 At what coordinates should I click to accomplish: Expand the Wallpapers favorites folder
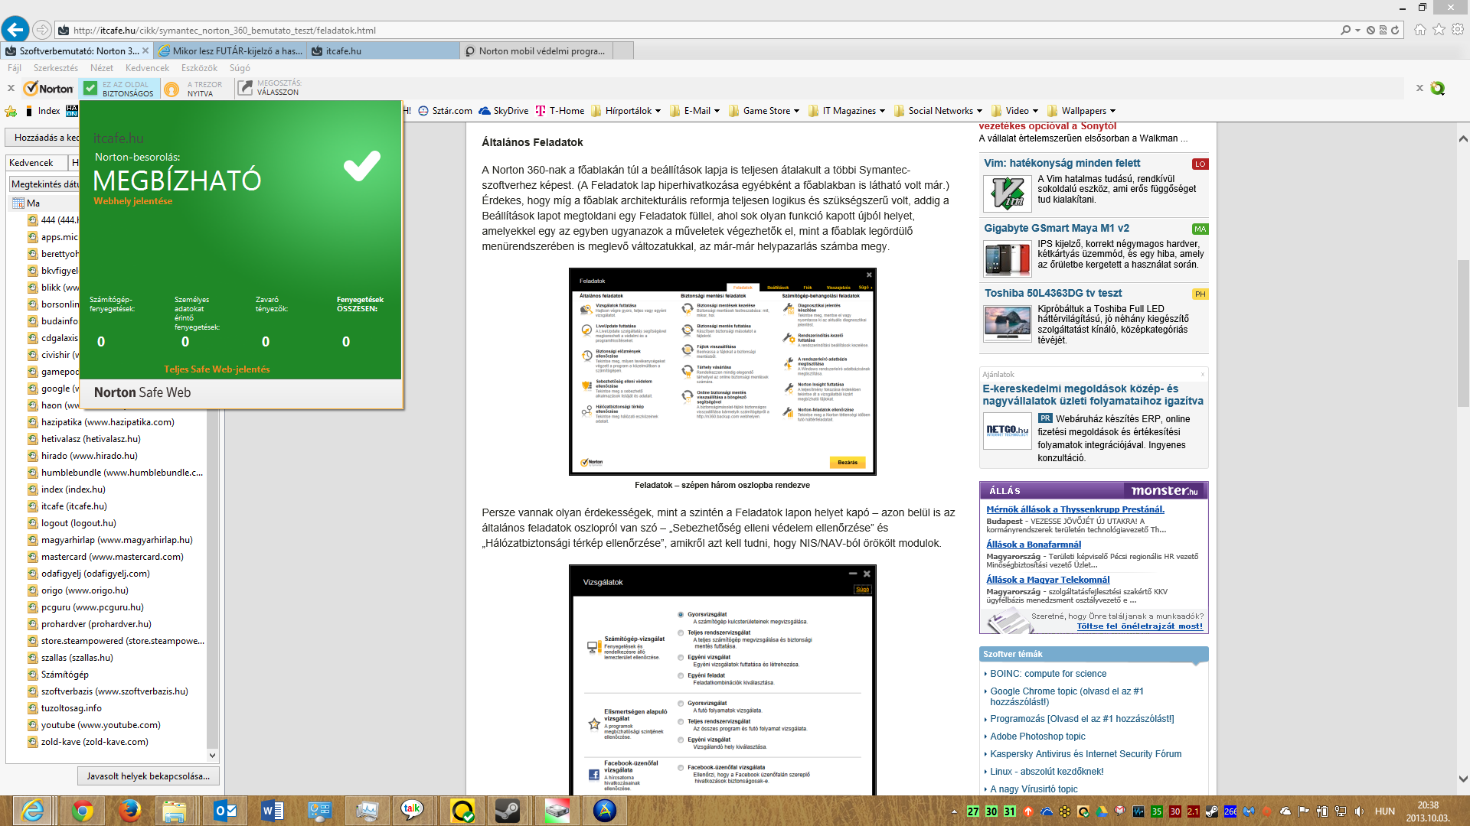pos(1081,111)
